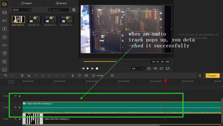Click the scissors Split tool
The height and width of the screenshot is (126, 223).
[x=29, y=76]
